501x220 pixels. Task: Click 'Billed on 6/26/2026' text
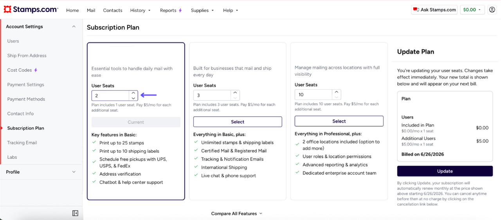[x=423, y=154]
